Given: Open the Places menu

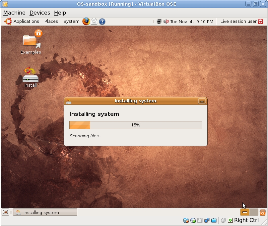Looking at the screenshot, I should (x=51, y=22).
